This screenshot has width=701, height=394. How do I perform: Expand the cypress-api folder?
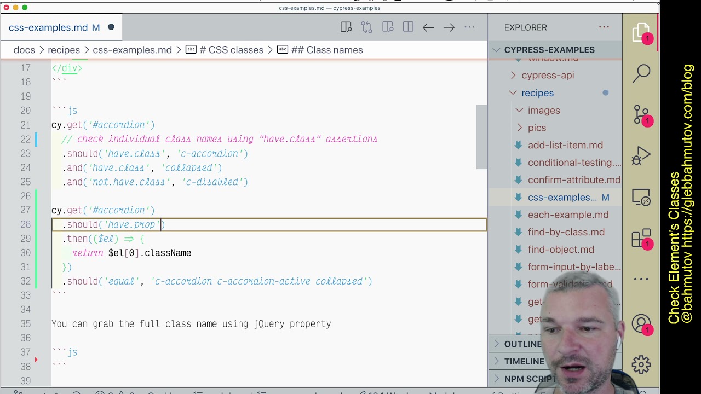(513, 76)
